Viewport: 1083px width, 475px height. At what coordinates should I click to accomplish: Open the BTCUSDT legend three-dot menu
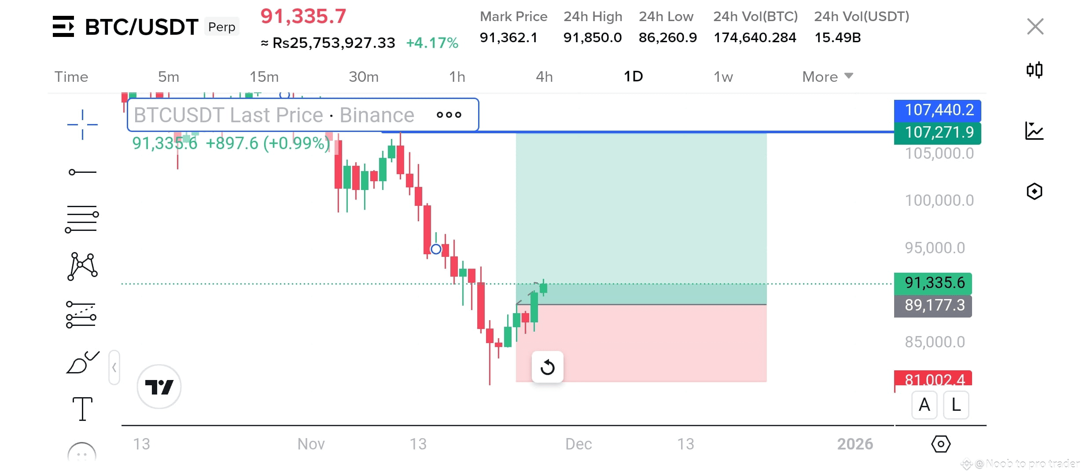tap(449, 115)
